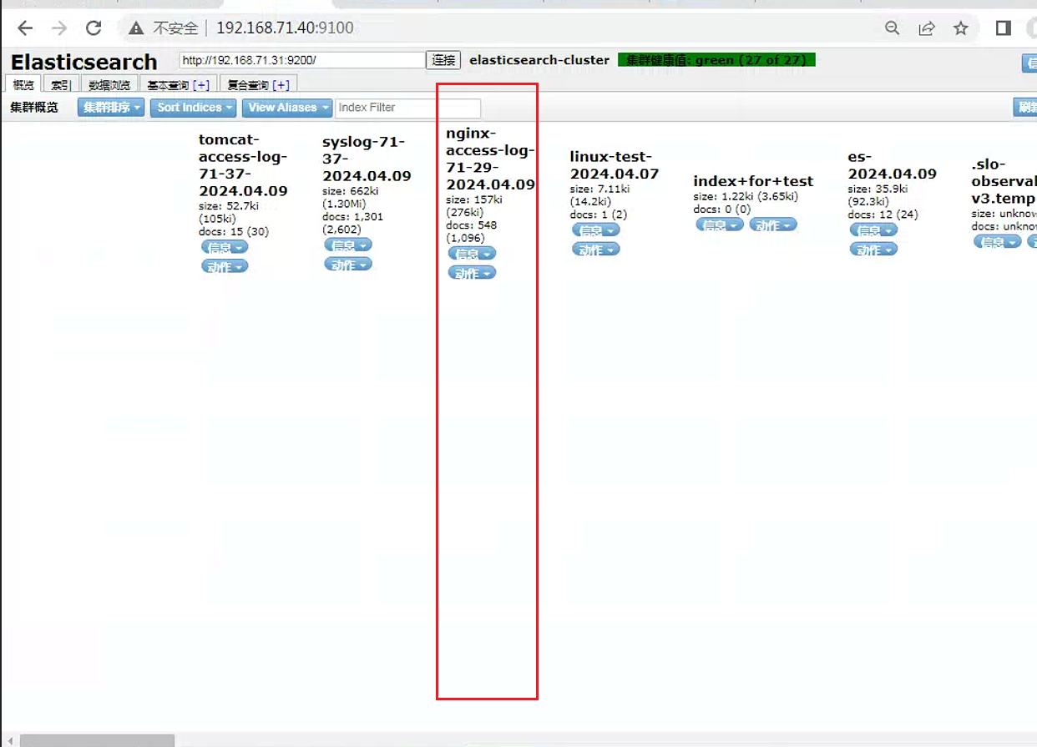Screen dimensions: 1037x747
Task: Select the 复合查询 tab
Action: 249,85
